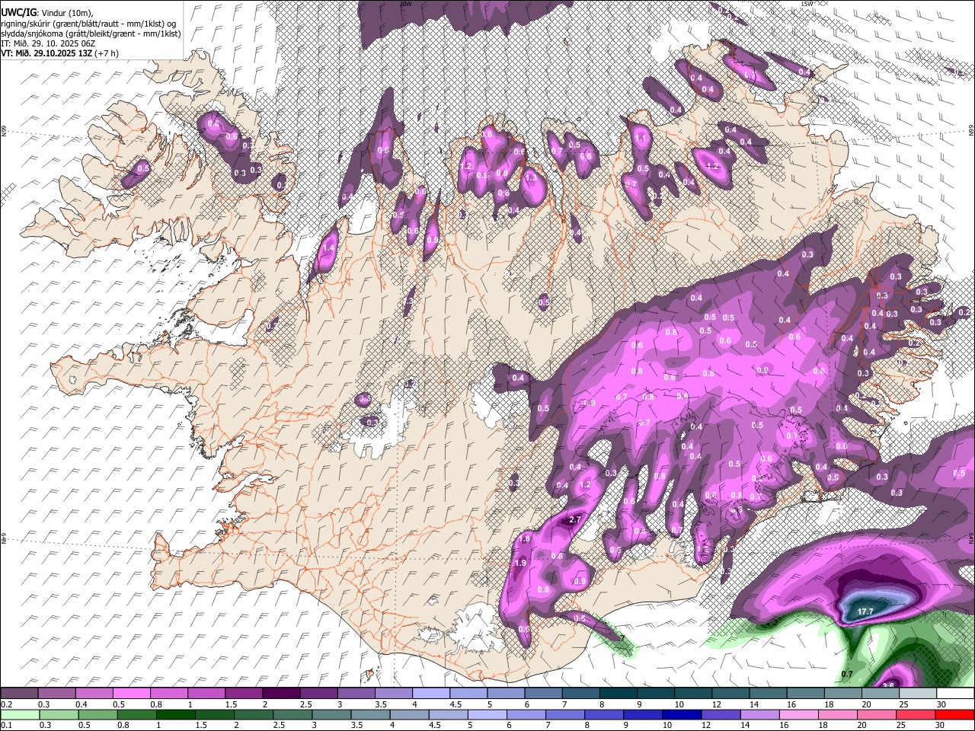Click the 1.8 snowfall value label

click(524, 539)
